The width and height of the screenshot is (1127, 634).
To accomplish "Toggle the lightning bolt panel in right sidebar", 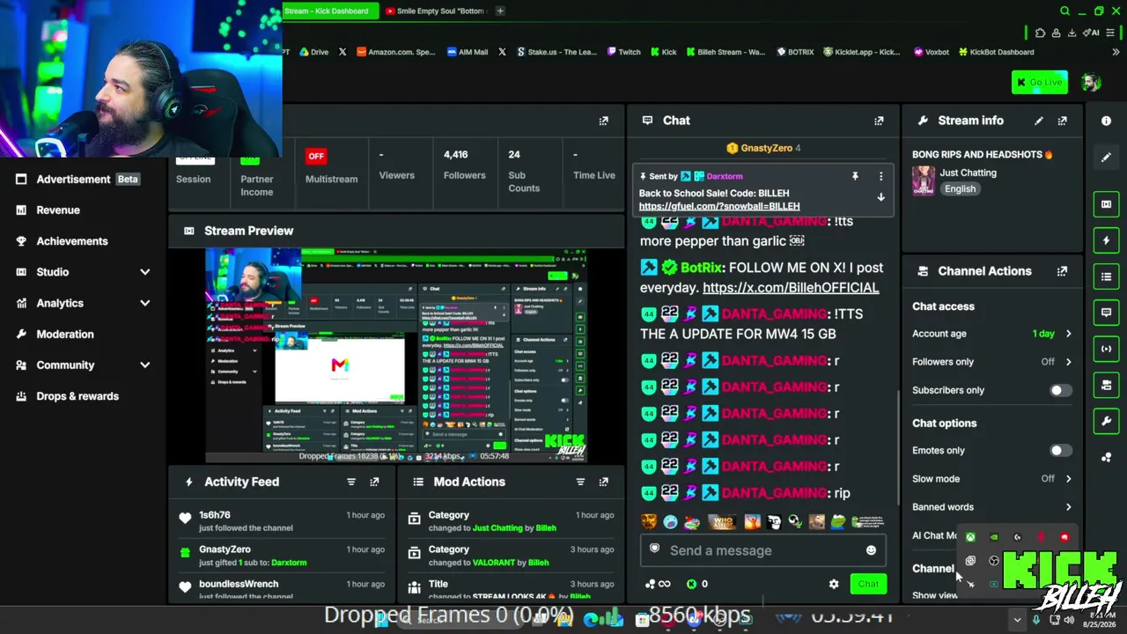I will click(1106, 240).
